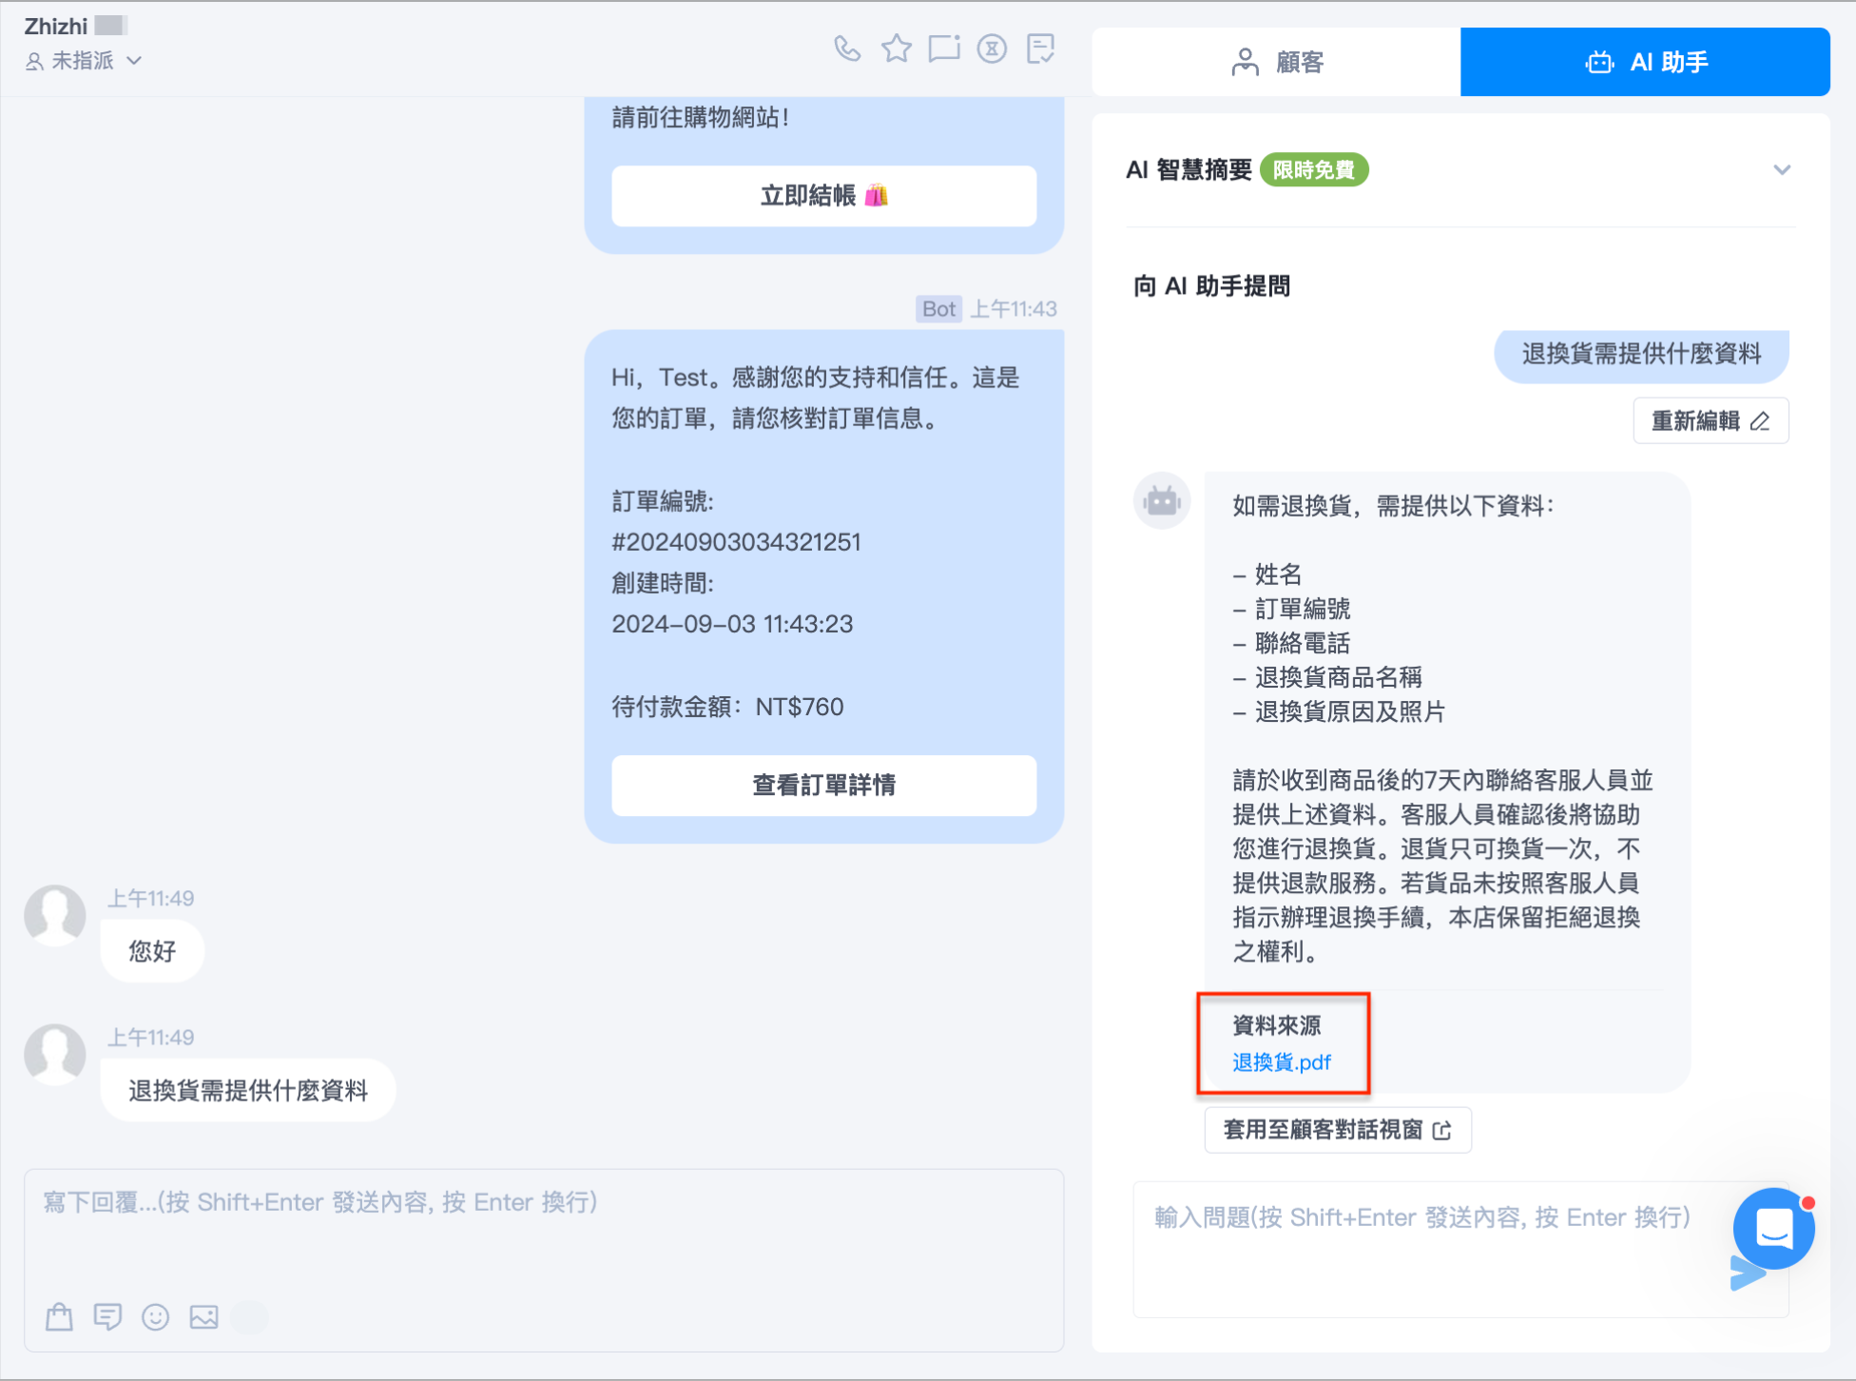Click the 資料來源 label
Image resolution: width=1856 pixels, height=1381 pixels.
click(x=1277, y=1025)
